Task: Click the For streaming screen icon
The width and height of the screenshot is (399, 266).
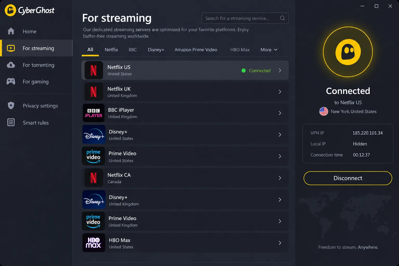Action: (x=11, y=48)
